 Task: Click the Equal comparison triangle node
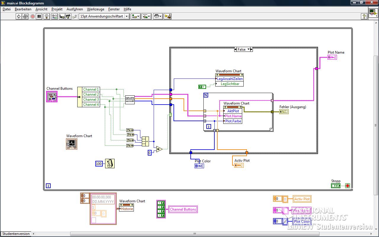(159, 149)
